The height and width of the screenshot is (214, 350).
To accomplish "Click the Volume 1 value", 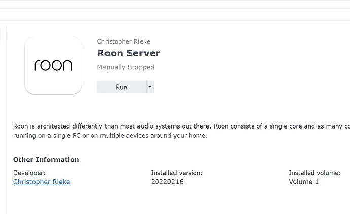I will click(303, 182).
